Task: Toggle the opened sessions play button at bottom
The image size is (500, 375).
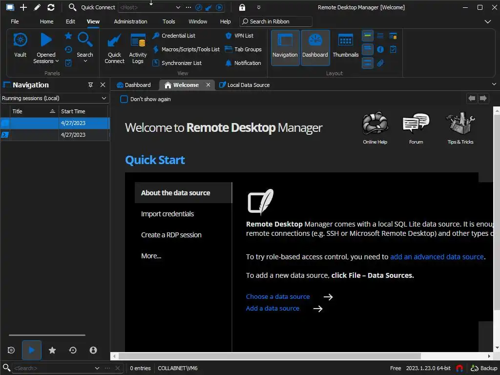Action: pos(32,350)
